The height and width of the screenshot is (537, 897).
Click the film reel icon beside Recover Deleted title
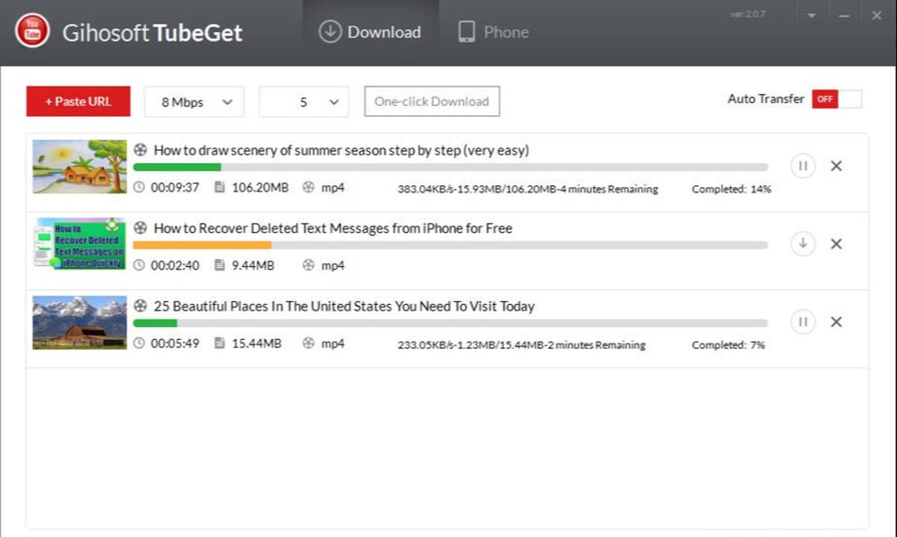[x=141, y=228]
